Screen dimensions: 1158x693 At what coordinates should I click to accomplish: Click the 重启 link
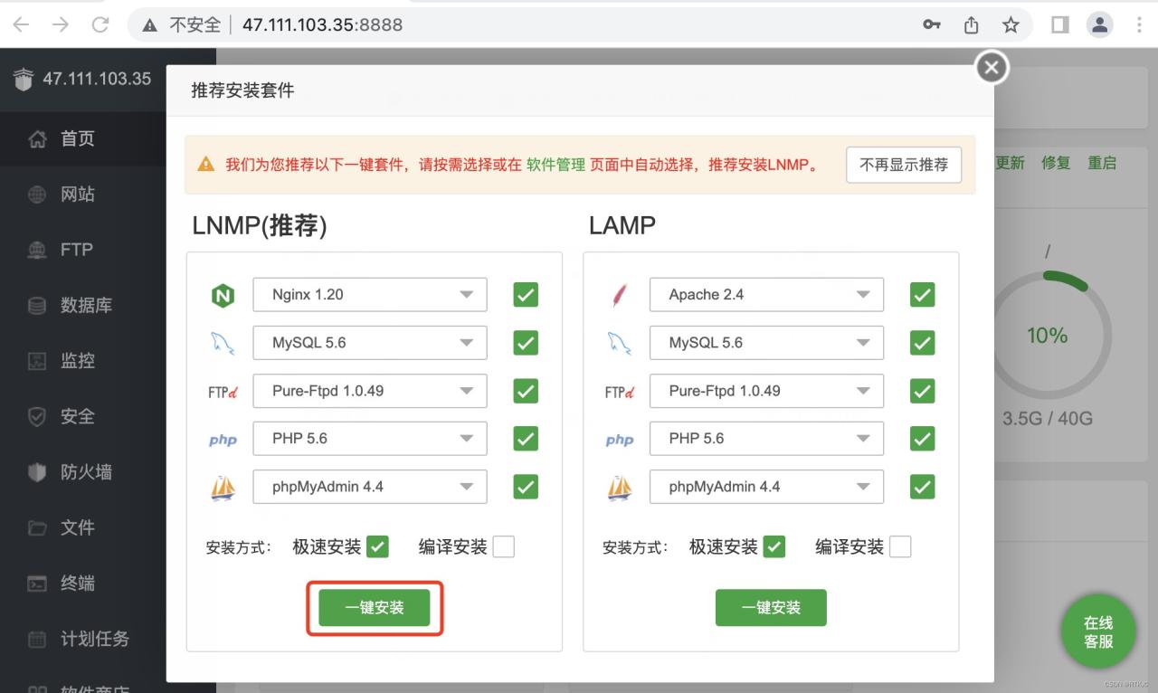click(x=1102, y=163)
